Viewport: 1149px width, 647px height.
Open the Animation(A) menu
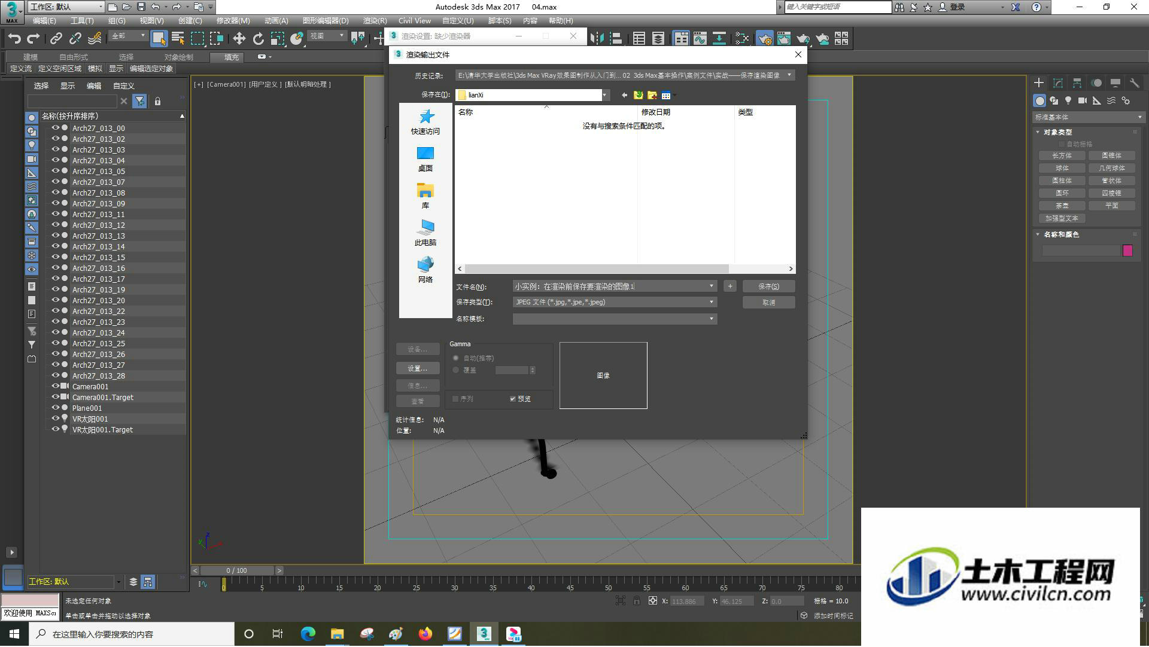276,21
